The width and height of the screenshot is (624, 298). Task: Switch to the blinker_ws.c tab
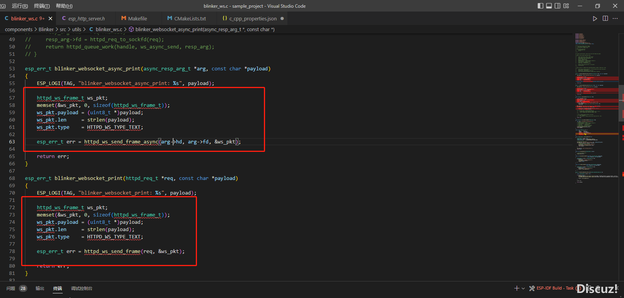pyautogui.click(x=28, y=18)
